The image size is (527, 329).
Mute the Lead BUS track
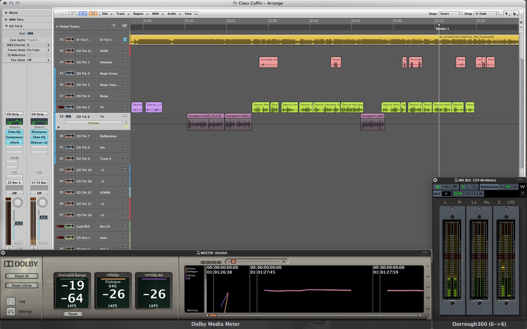pos(125,226)
